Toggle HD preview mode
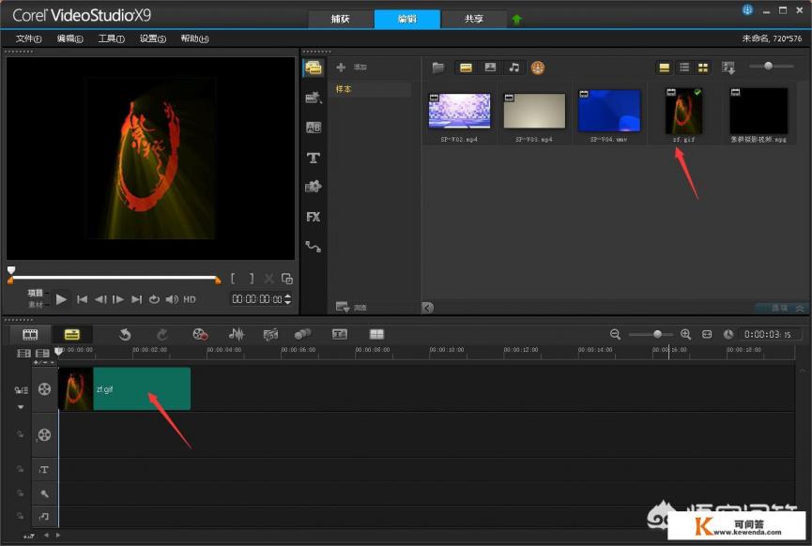Viewport: 812px width, 546px height. pyautogui.click(x=190, y=299)
